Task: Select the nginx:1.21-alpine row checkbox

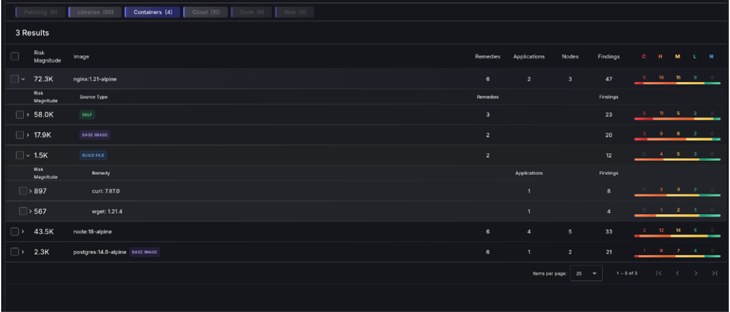Action: [15, 79]
